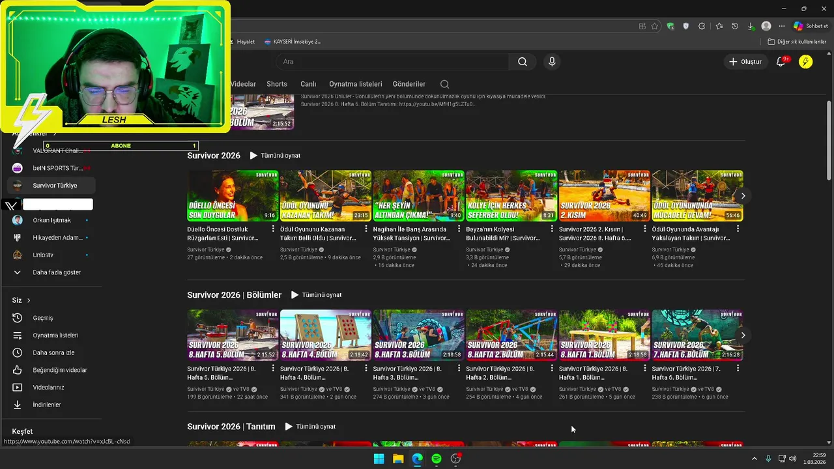Open options for Düello Öncesi Dostluk video
Viewport: 834px width, 469px height.
click(x=273, y=229)
